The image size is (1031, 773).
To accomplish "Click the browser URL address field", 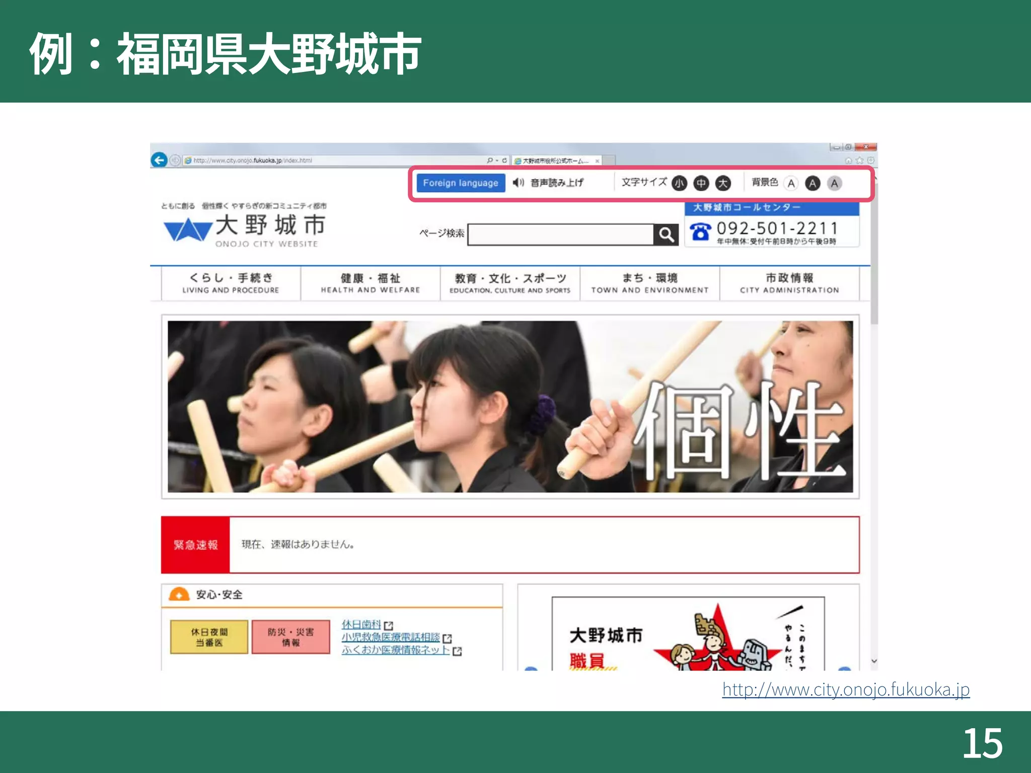I will [x=332, y=161].
